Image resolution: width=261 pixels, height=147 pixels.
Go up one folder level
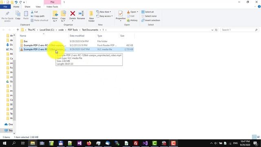coord(18,30)
